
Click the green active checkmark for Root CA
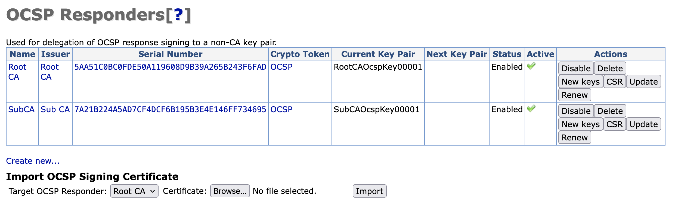[x=531, y=66]
